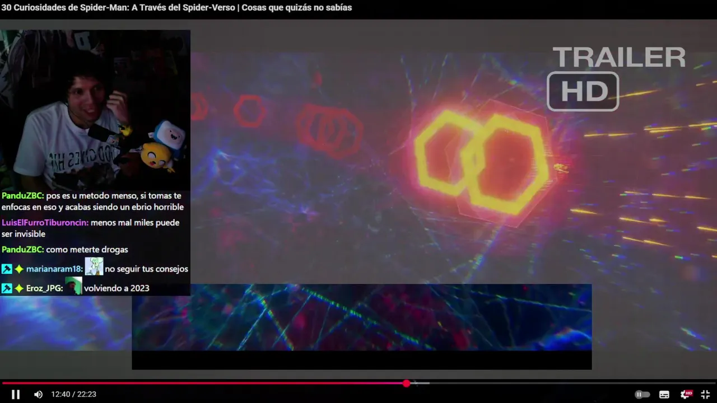
Task: Click the red progress bar scrubber
Action: tap(407, 383)
